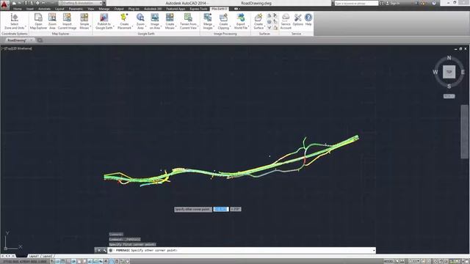Select the Simple Mosaic tool
This screenshot has width=470, height=264.
84,21
